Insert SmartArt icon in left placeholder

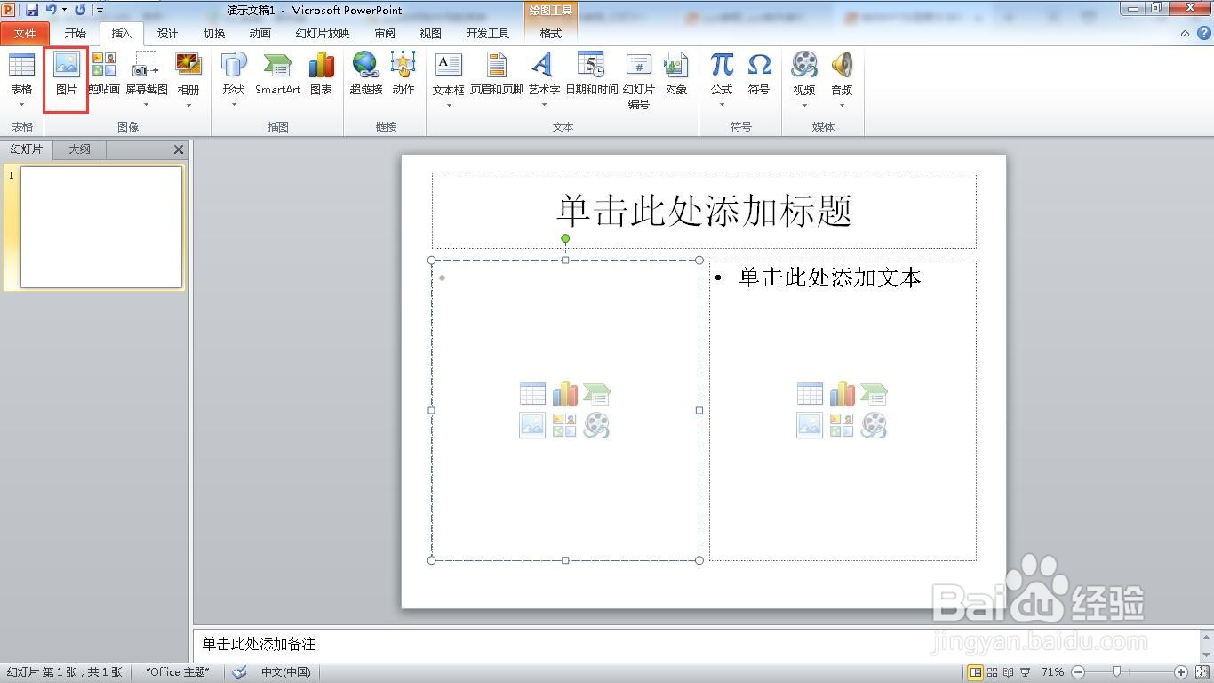pyautogui.click(x=596, y=394)
